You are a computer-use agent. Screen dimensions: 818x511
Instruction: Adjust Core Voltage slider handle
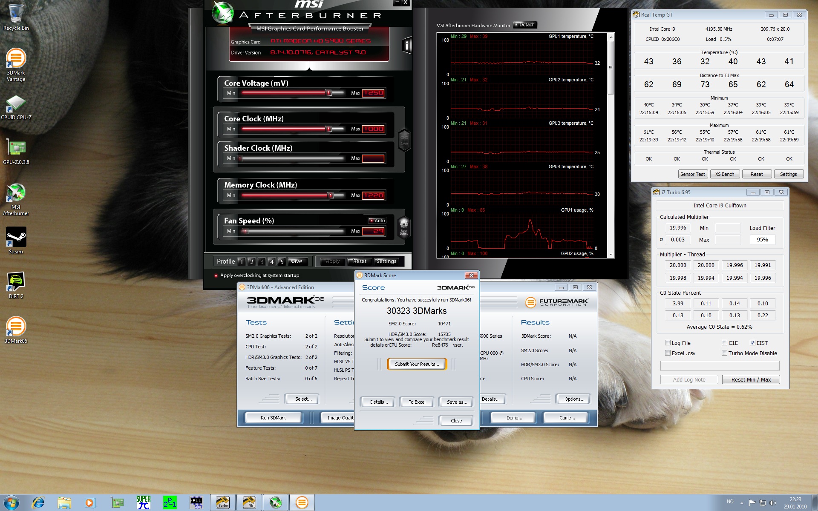point(328,93)
